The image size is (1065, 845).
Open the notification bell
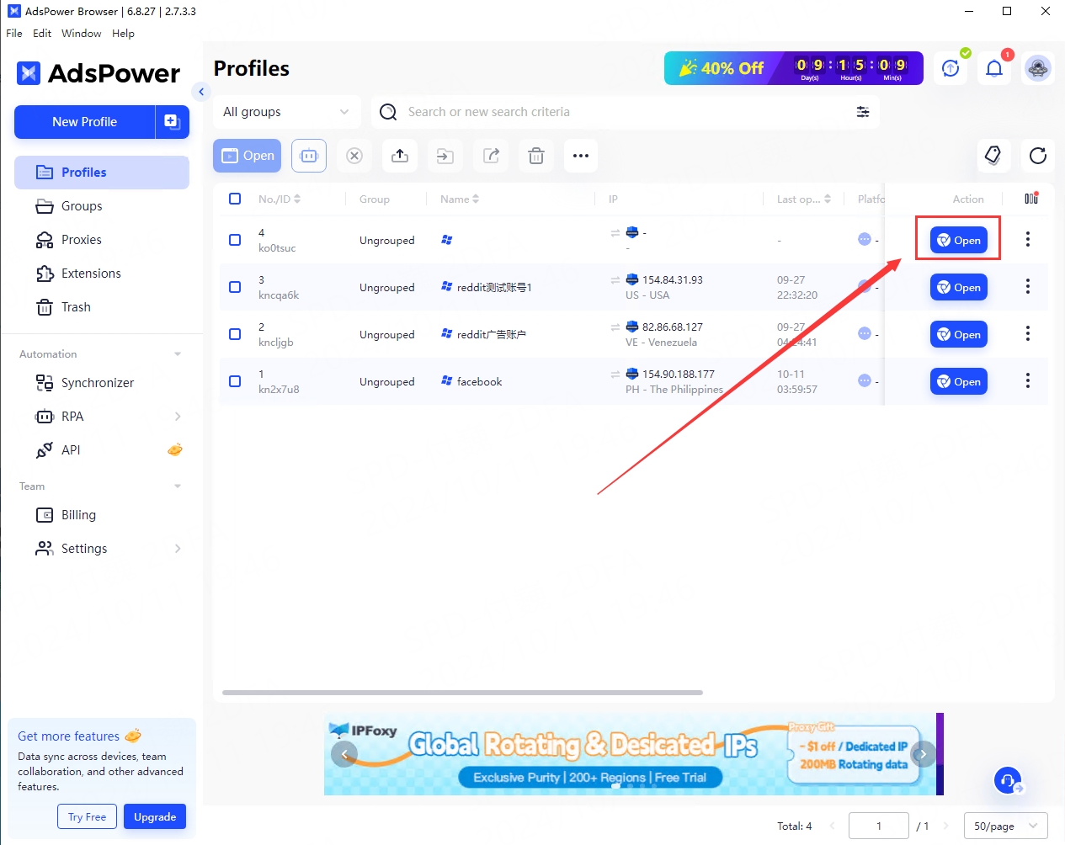click(x=994, y=69)
